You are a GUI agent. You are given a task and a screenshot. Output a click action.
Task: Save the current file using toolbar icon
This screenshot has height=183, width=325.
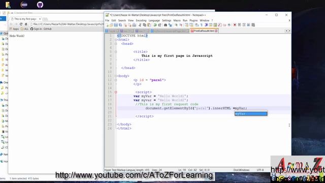pos(116,25)
